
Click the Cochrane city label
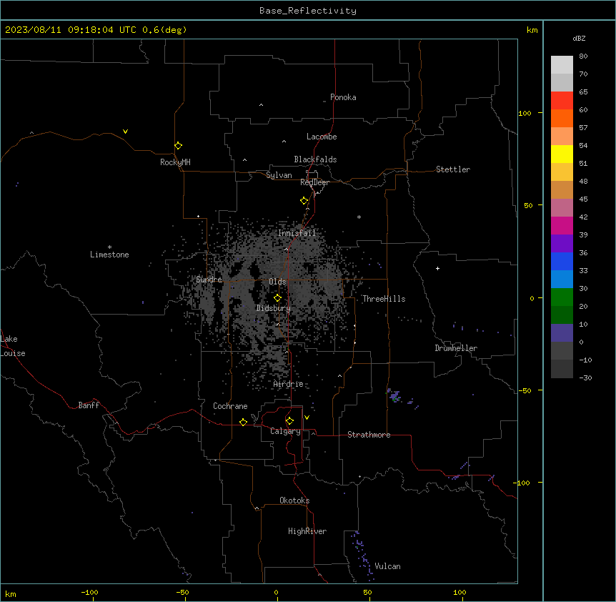[230, 406]
